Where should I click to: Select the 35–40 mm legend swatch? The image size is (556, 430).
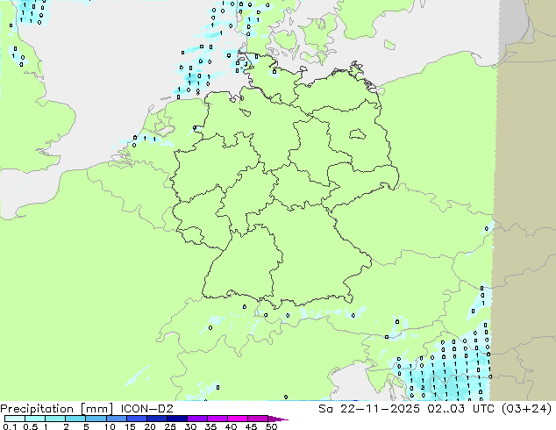pos(217,419)
